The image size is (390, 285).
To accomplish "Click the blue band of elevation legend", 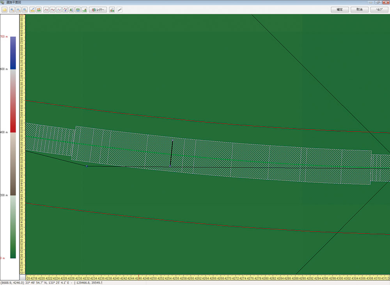I will [x=13, y=53].
